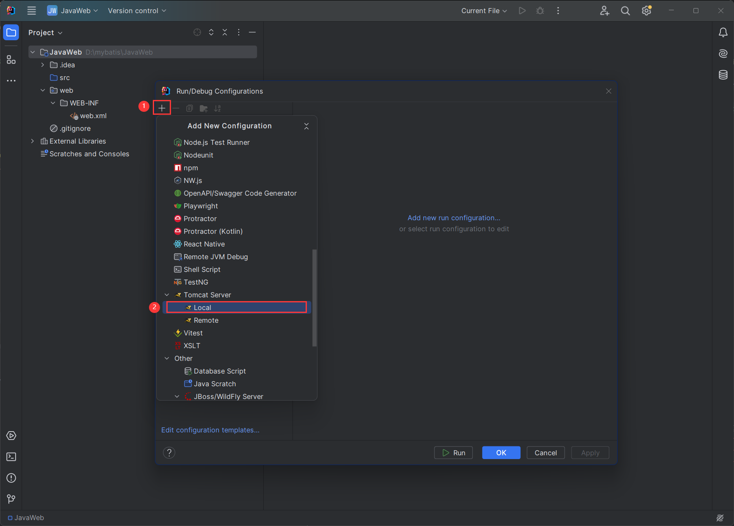Open the Current File run configuration dropdown
This screenshot has height=526, width=734.
[x=484, y=11]
